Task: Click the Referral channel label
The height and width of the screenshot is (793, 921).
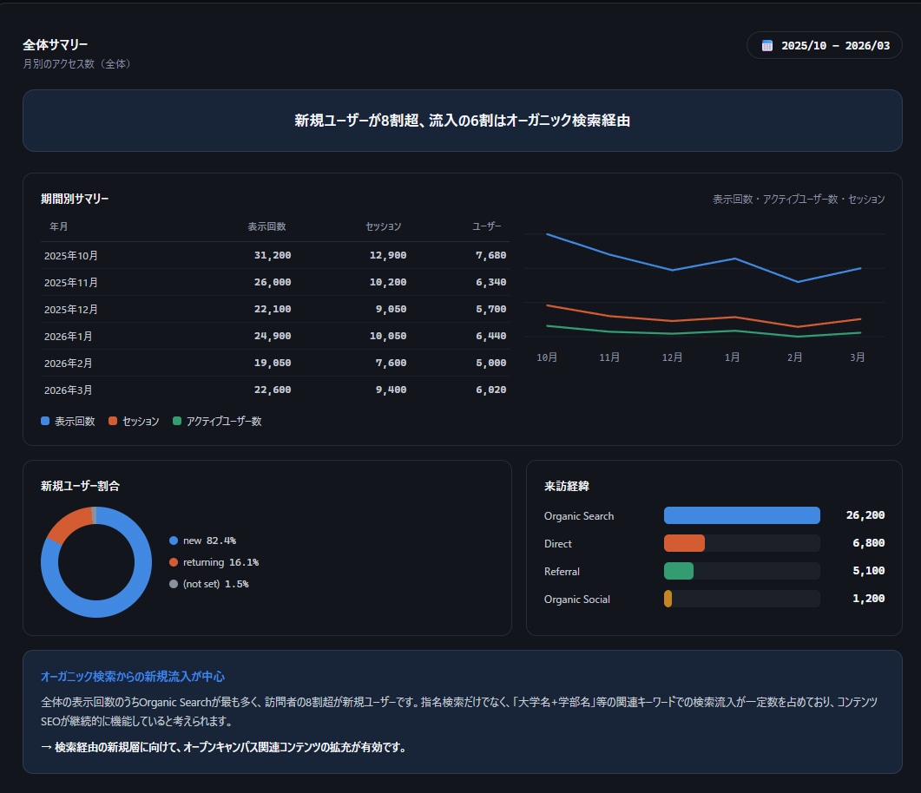Action: coord(562,572)
